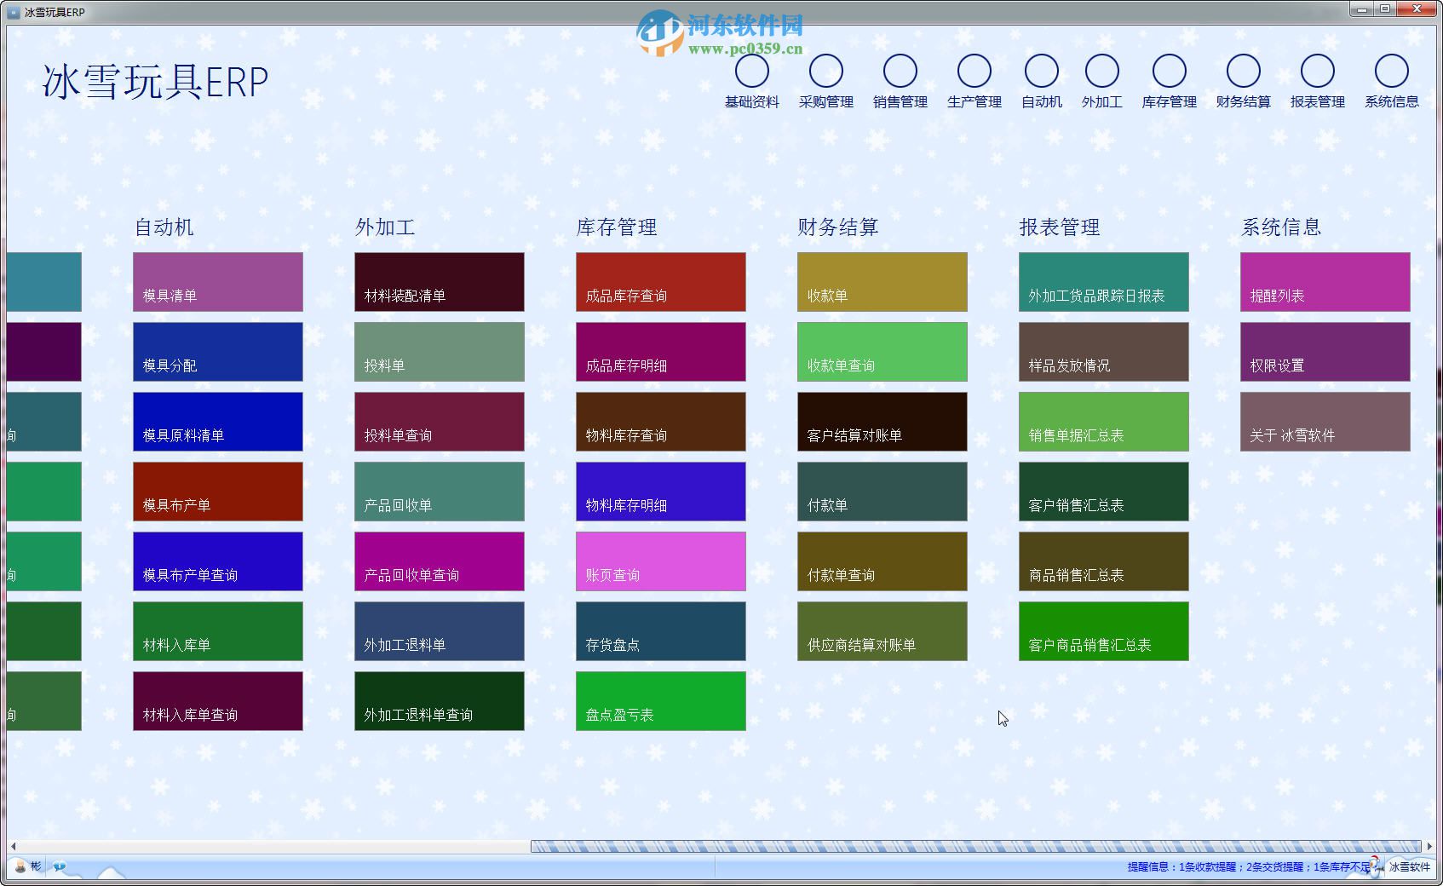The height and width of the screenshot is (886, 1443).
Task: Select 客户销售汇总表 tile
Action: 1104,492
